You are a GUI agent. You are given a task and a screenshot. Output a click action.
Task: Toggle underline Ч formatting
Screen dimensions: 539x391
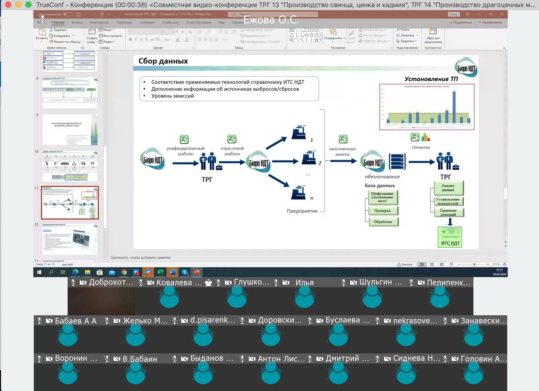(x=141, y=39)
